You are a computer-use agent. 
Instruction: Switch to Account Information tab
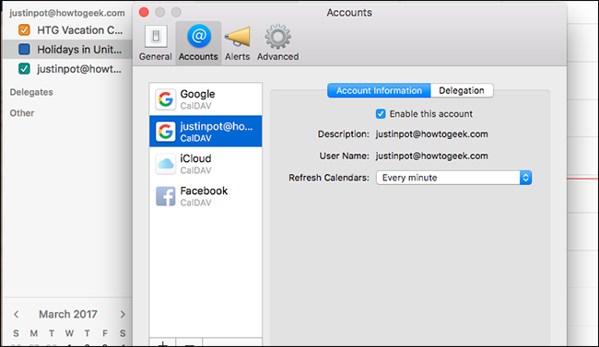(x=379, y=90)
